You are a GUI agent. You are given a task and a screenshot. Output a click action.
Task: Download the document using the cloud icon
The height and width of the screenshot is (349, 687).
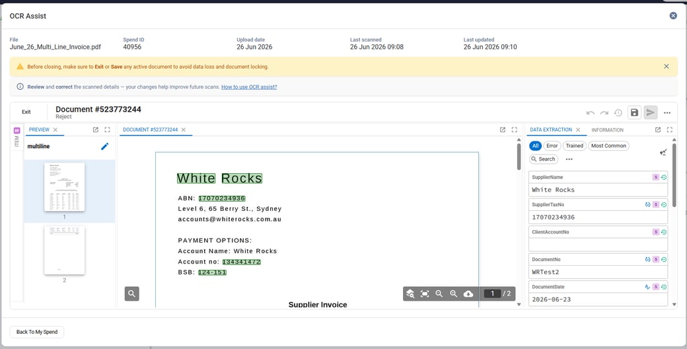[x=468, y=293]
